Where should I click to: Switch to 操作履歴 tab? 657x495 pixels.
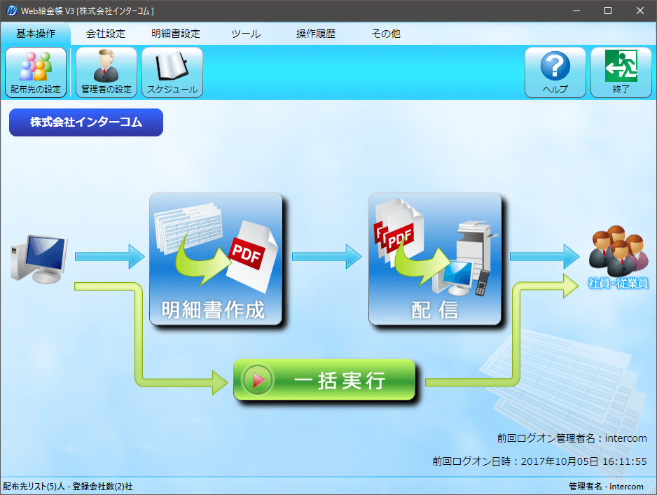315,34
